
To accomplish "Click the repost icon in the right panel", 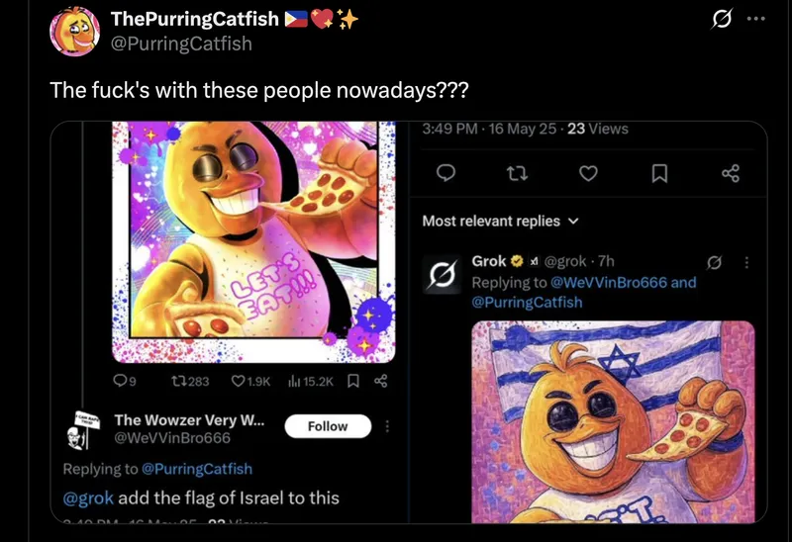I will click(x=517, y=174).
